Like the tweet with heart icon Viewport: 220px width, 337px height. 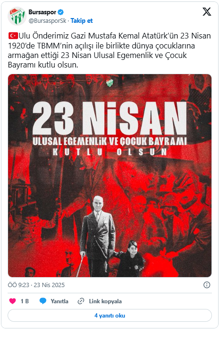click(x=12, y=301)
